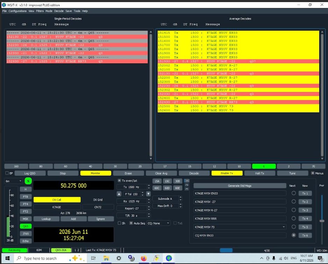Click the CQ NY0V EN33 message field
The height and width of the screenshot is (264, 328).
[x=240, y=235]
